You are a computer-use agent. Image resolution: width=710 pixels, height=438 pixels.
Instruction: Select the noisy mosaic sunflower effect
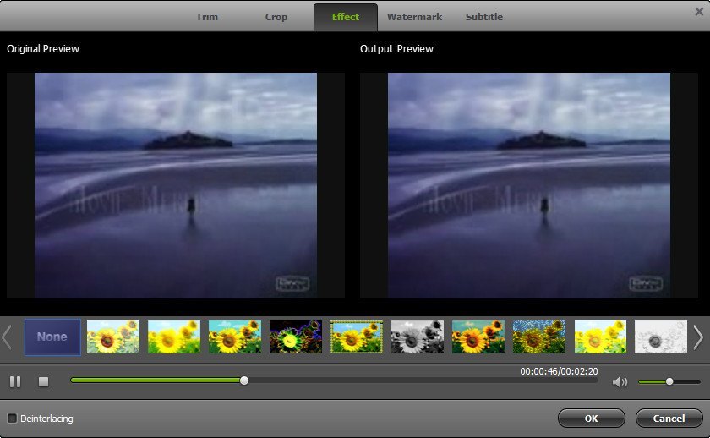(x=539, y=337)
